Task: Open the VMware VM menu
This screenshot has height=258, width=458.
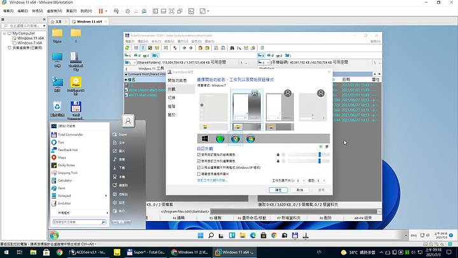Action: [x=54, y=11]
